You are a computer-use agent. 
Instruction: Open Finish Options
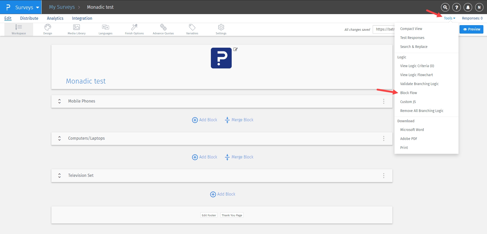pyautogui.click(x=134, y=29)
